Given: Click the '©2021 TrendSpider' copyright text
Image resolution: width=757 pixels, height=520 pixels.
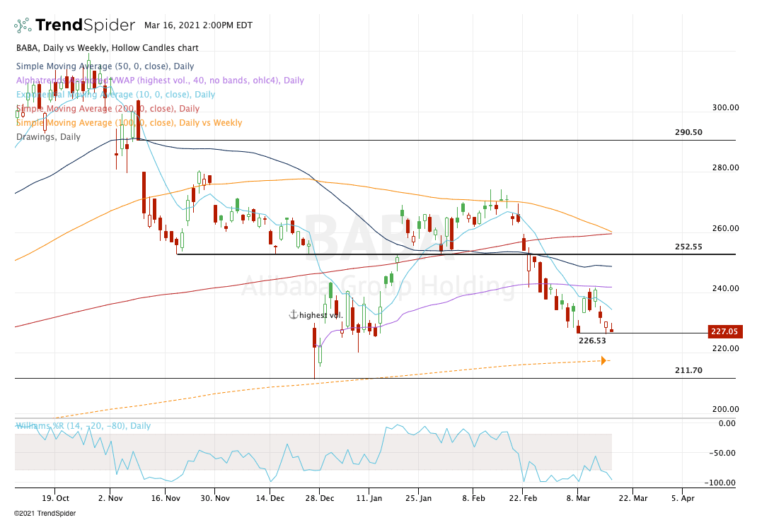Looking at the screenshot, I should pos(45,514).
